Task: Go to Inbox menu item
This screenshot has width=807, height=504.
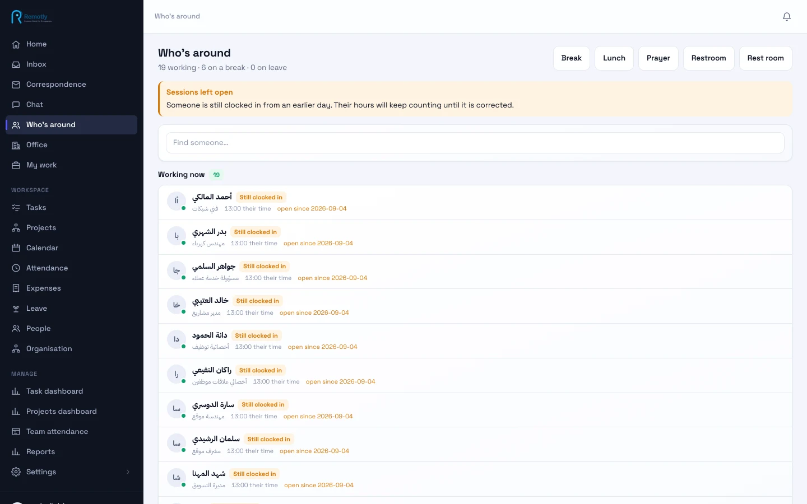Action: coord(71,64)
